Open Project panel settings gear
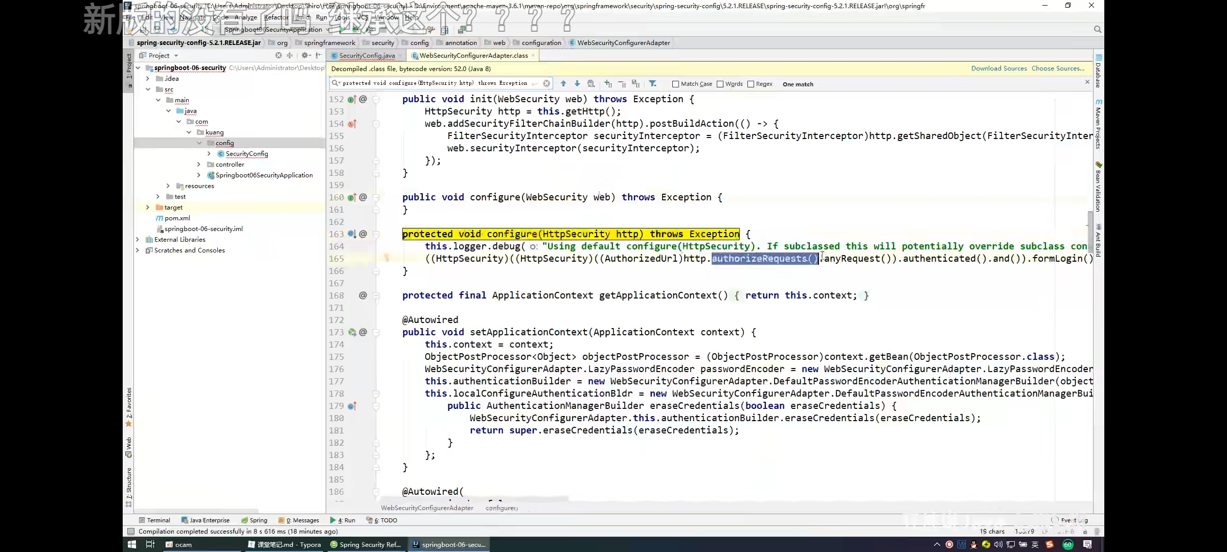Image resolution: width=1227 pixels, height=552 pixels. (x=305, y=55)
